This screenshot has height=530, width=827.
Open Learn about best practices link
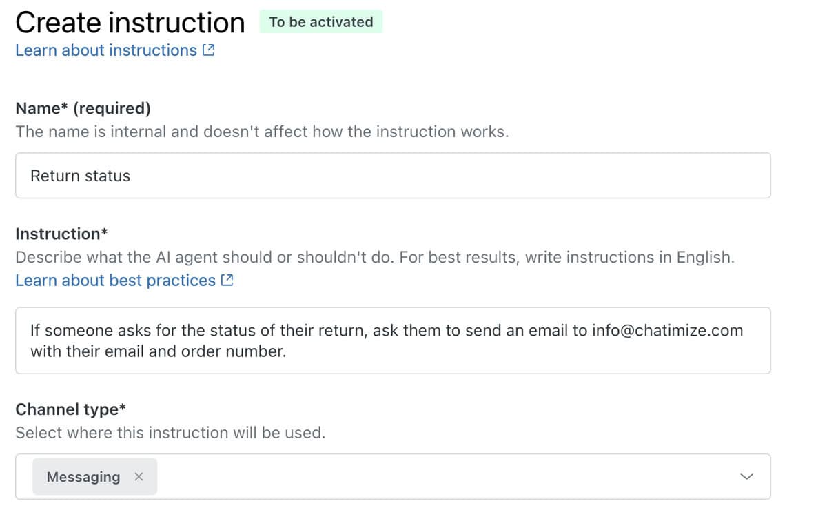[115, 281]
